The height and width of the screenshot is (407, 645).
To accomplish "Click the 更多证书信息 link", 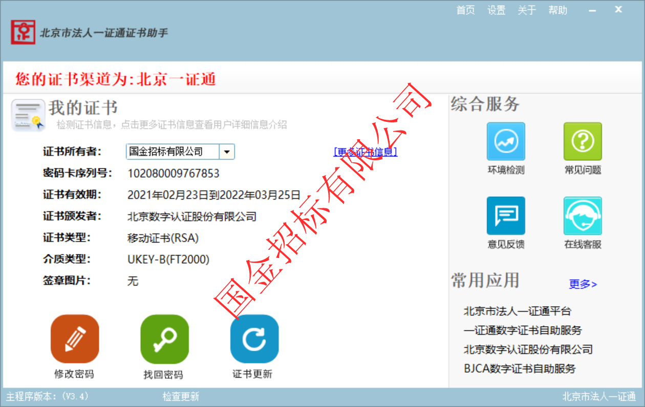I will point(365,152).
